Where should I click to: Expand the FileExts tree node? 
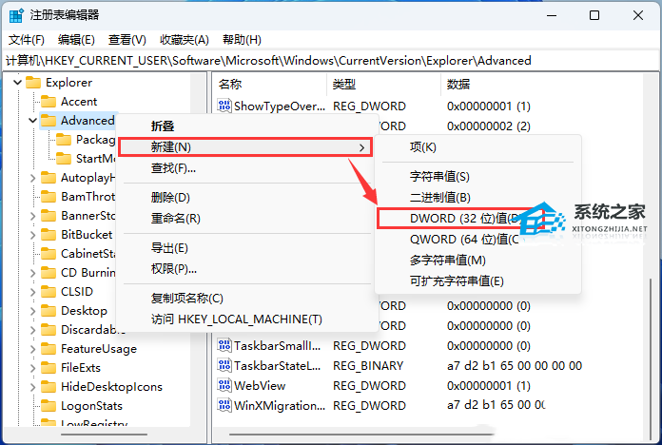[32, 368]
